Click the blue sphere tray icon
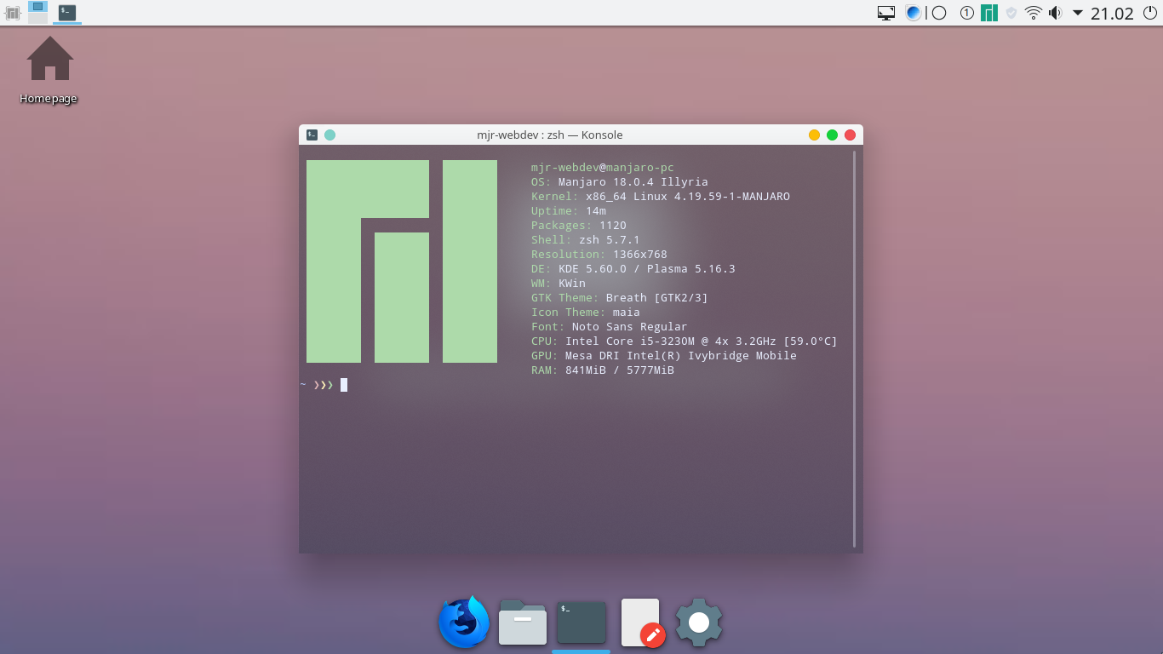This screenshot has width=1163, height=654. [x=913, y=13]
